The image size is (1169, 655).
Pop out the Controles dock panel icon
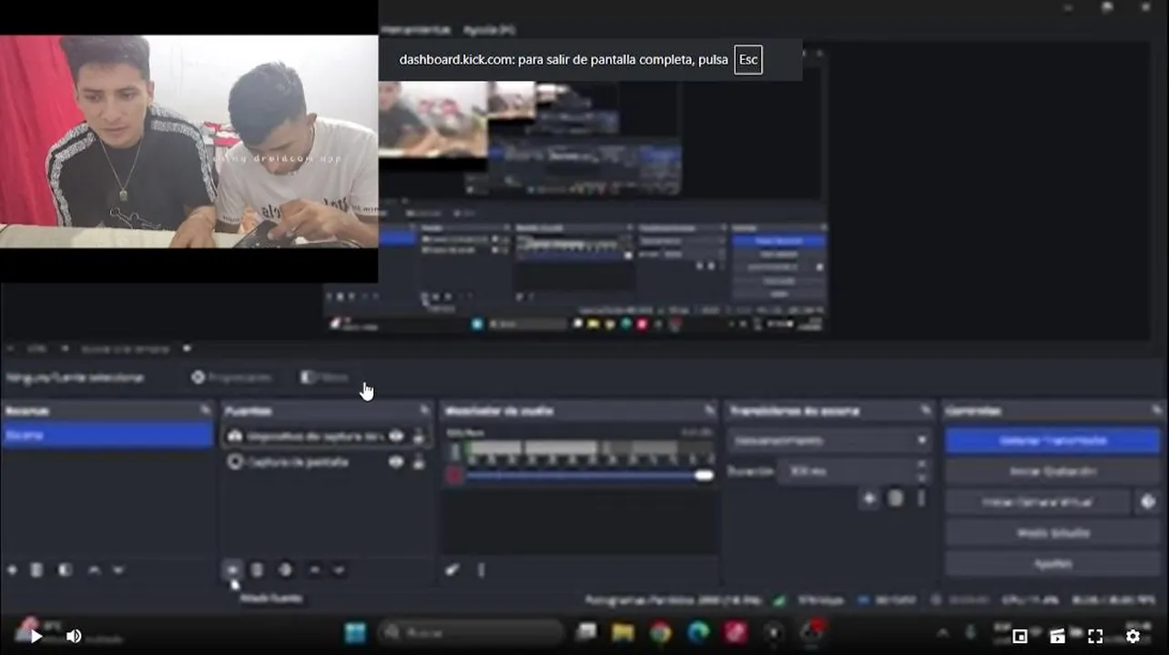(1157, 411)
